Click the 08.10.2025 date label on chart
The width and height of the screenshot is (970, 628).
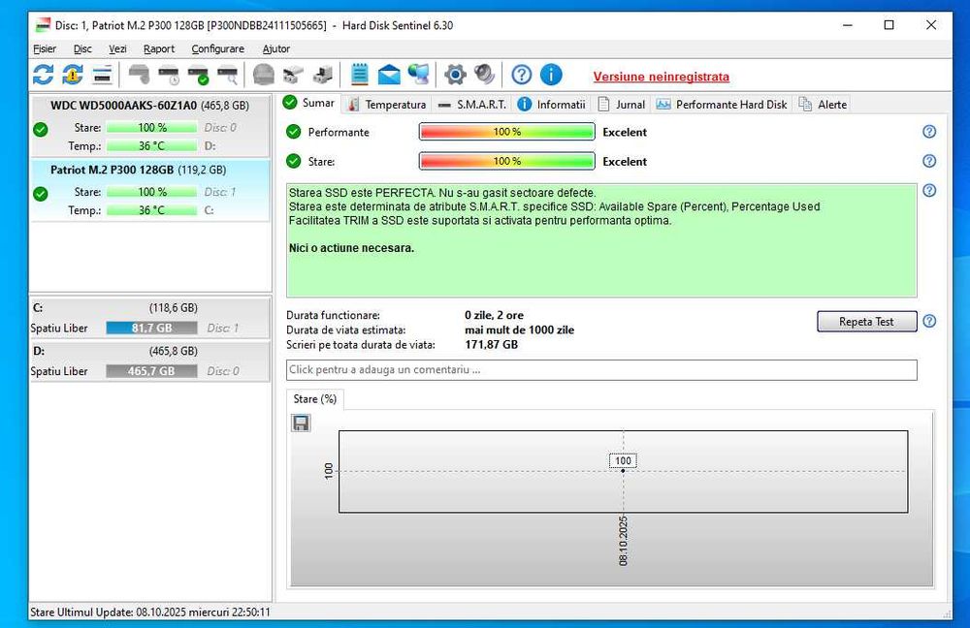tap(623, 541)
